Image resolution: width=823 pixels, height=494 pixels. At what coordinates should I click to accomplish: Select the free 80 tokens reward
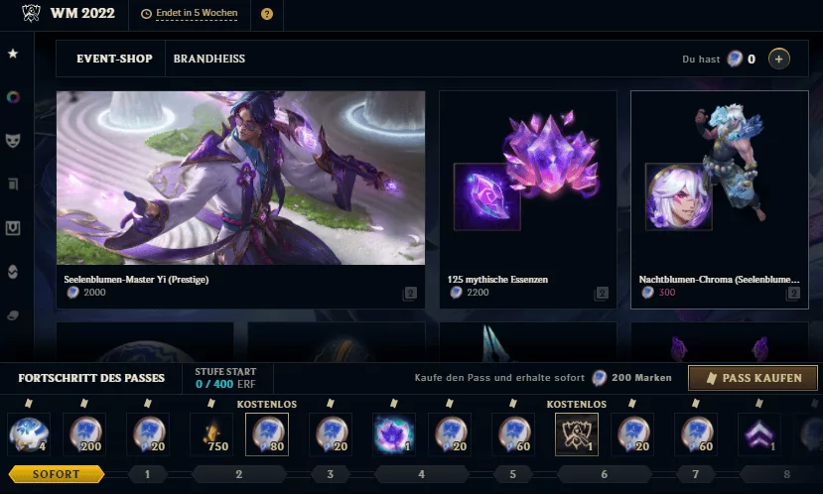(x=267, y=434)
